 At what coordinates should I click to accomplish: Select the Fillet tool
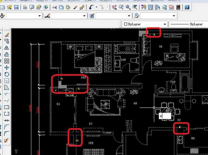coord(7,133)
